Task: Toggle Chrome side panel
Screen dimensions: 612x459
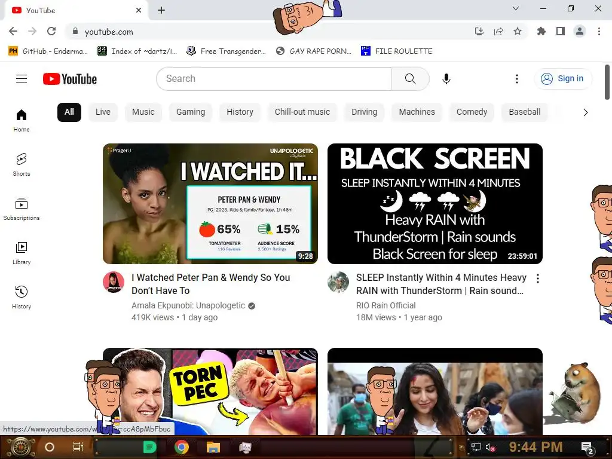Action: tap(561, 31)
